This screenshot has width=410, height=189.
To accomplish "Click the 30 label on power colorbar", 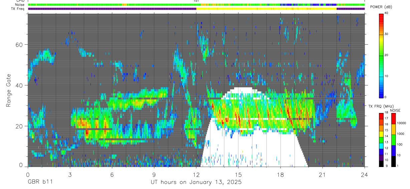I will (x=387, y=34).
